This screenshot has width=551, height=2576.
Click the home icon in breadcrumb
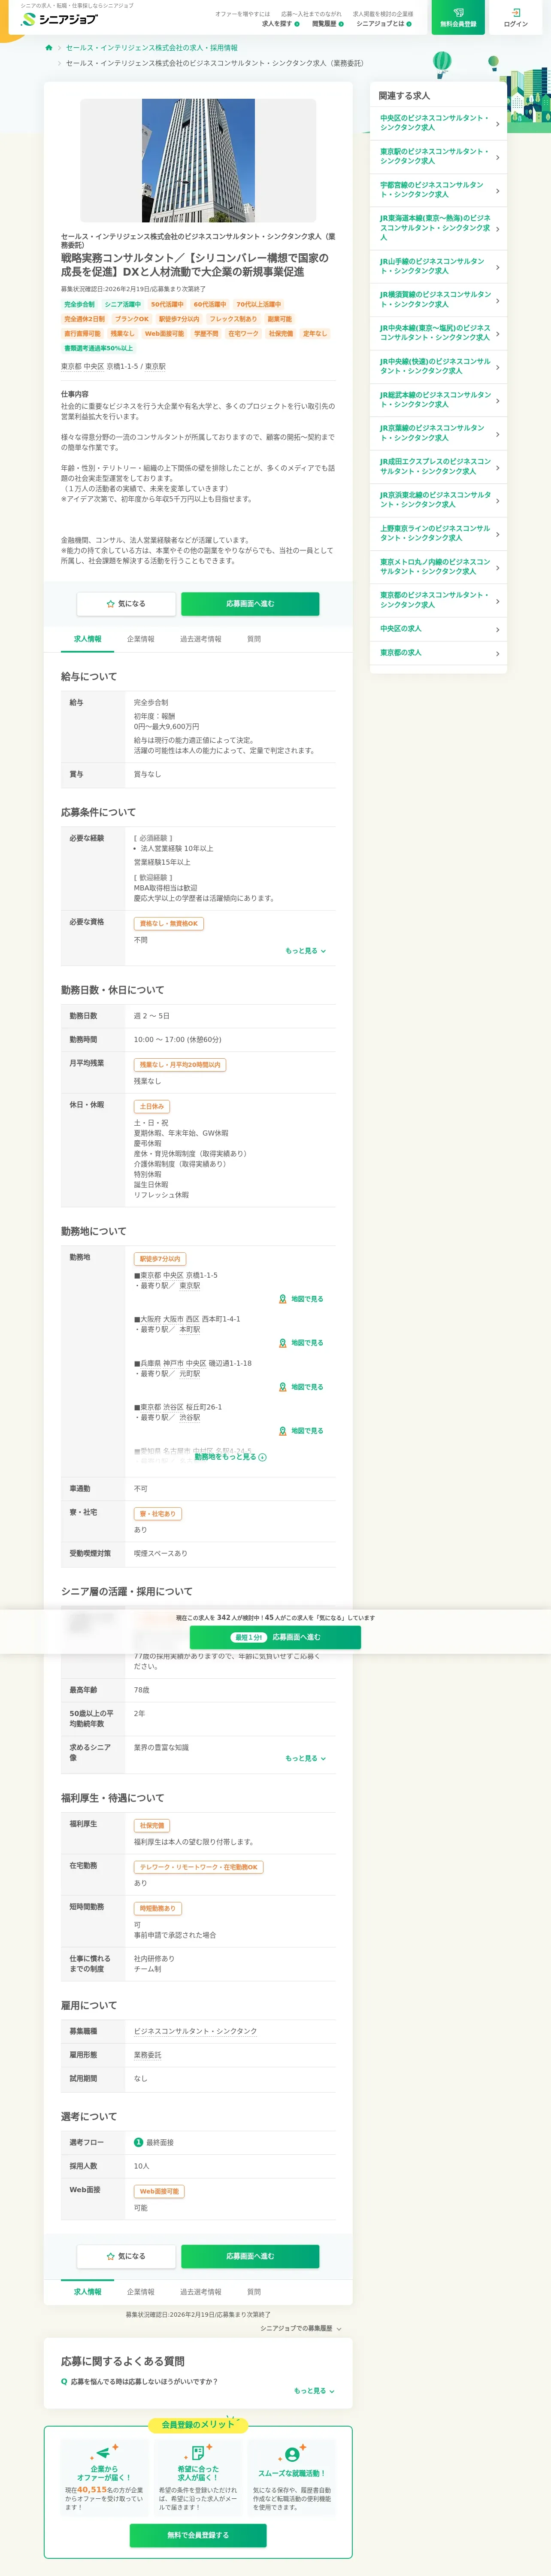(48, 47)
